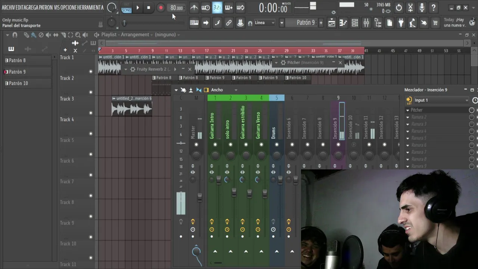The image size is (478, 269).
Task: Toggle the metronome icon
Action: 194,7
